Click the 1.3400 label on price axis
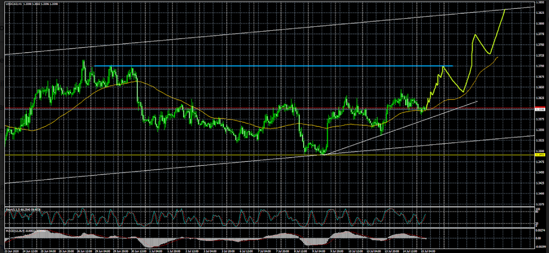549x253 pixels. (x=541, y=194)
